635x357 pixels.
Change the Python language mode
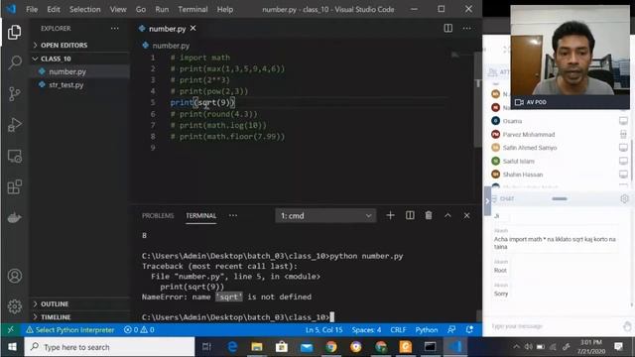(x=427, y=330)
